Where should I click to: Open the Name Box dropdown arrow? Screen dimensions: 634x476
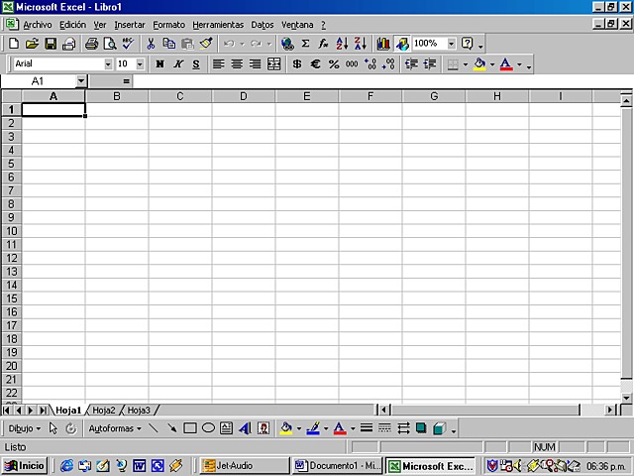(x=81, y=81)
